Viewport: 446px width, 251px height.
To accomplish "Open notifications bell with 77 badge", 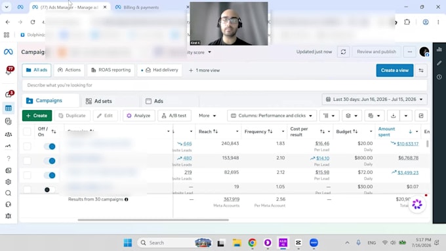I will (9, 71).
